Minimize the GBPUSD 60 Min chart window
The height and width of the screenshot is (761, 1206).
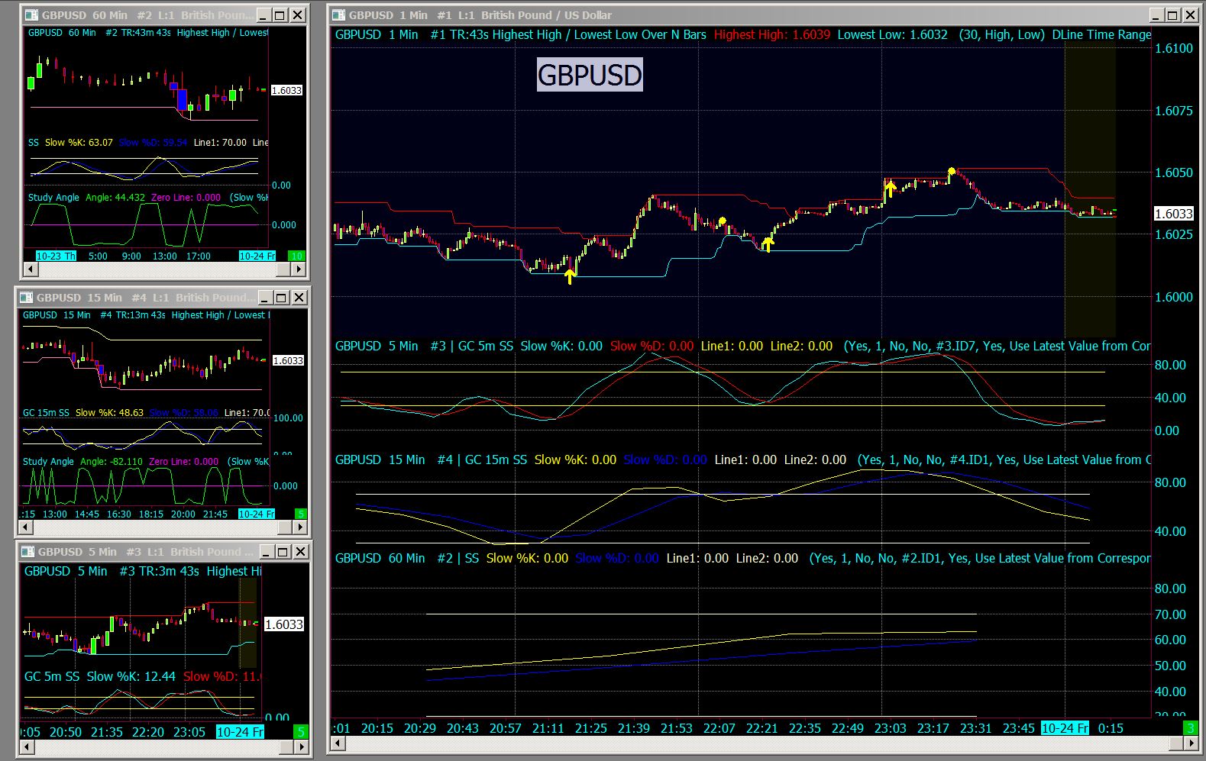[x=263, y=15]
